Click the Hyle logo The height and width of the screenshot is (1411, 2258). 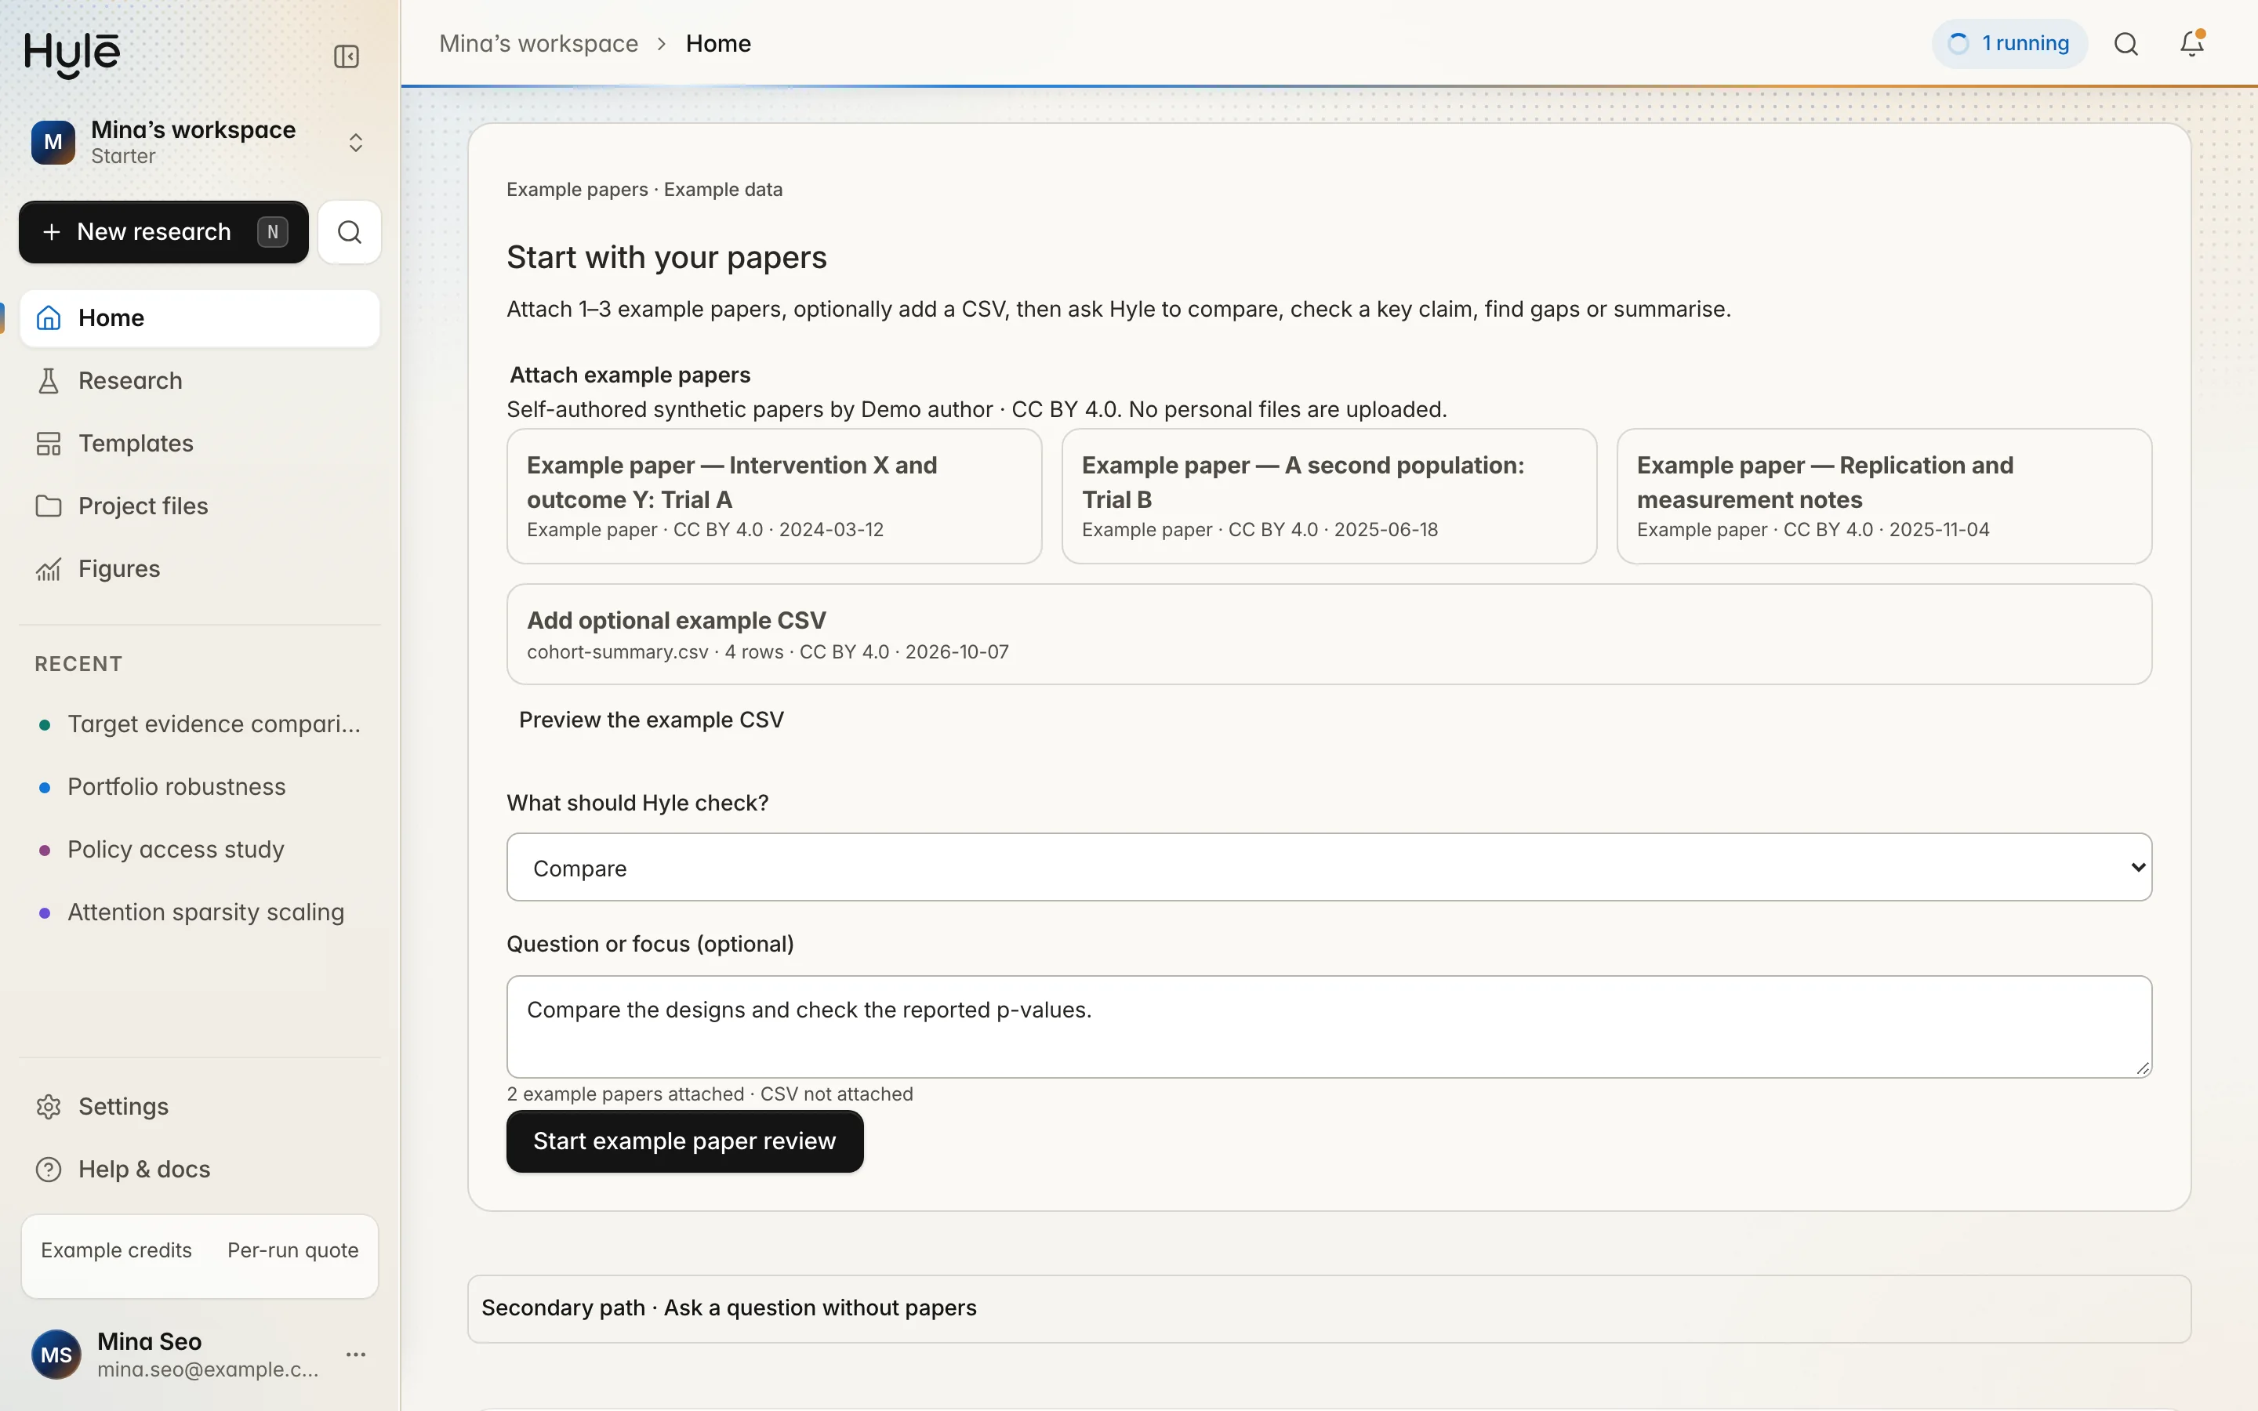point(72,54)
